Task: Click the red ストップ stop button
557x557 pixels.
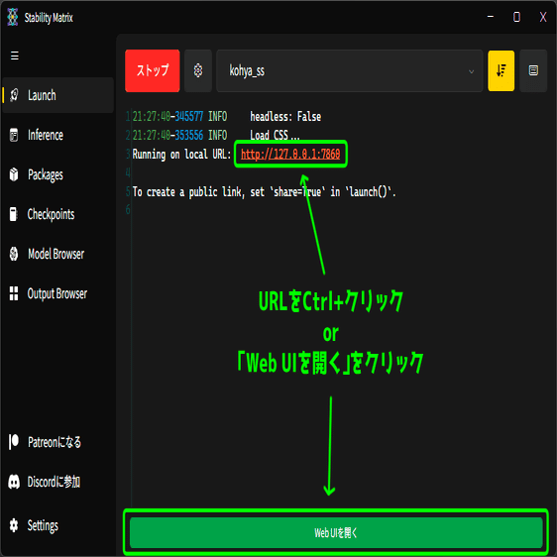Action: coord(152,70)
